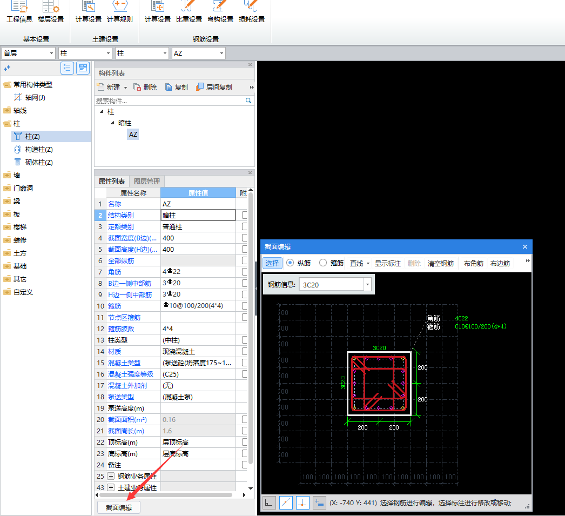
Task: Expand 钢筋业务属性 row
Action: 111,477
